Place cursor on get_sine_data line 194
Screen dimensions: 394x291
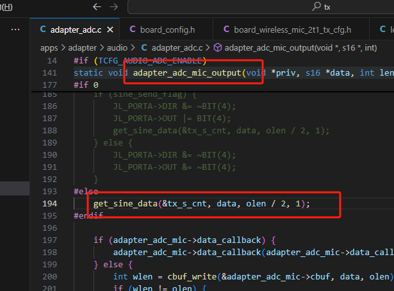(202, 204)
